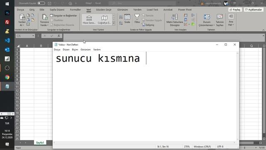Open FileZilla from the taskbar
Viewport: 266px width, 150px height.
pyautogui.click(x=7, y=22)
